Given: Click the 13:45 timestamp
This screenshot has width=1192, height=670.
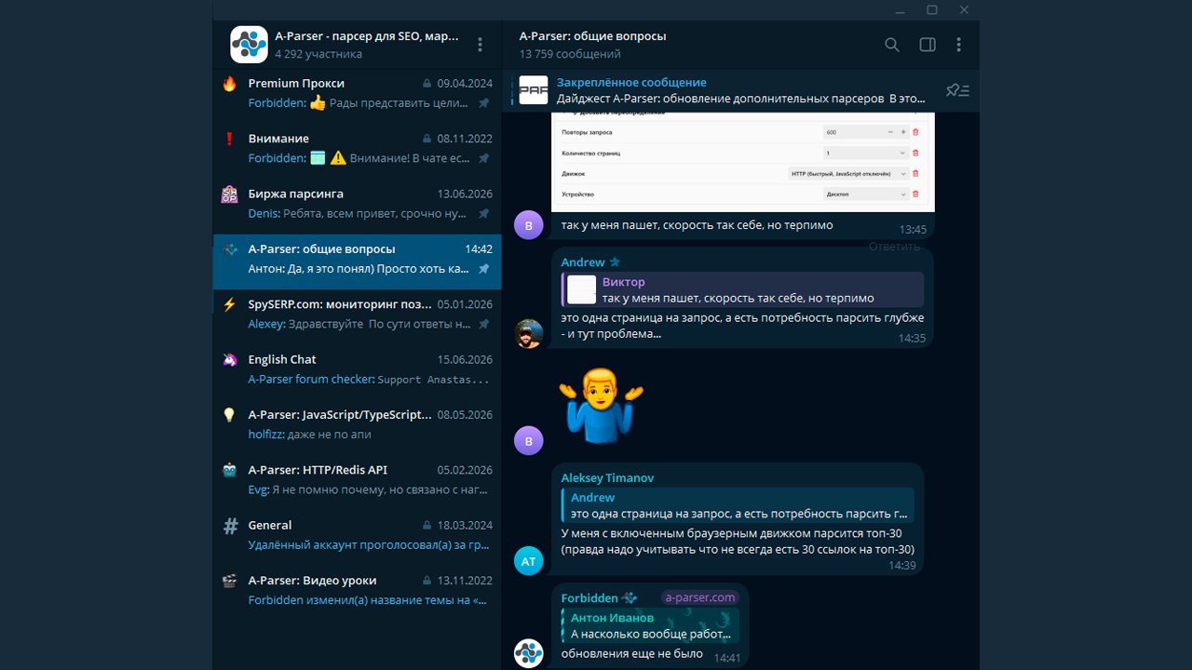Looking at the screenshot, I should 913,229.
